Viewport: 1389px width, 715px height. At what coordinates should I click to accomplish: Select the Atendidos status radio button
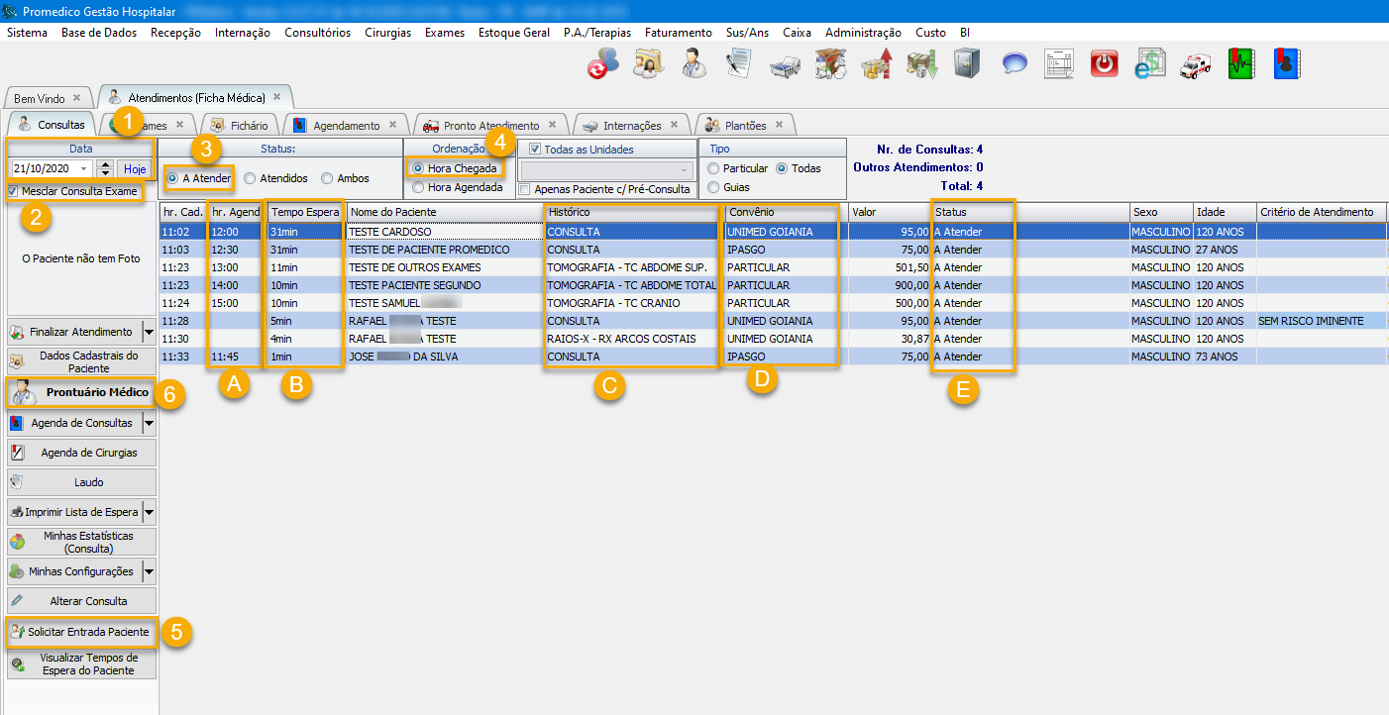(x=251, y=178)
